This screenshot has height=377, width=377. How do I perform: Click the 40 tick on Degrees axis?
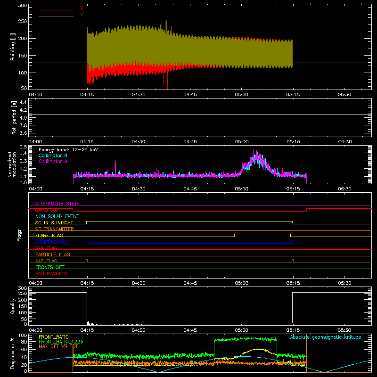click(24, 357)
